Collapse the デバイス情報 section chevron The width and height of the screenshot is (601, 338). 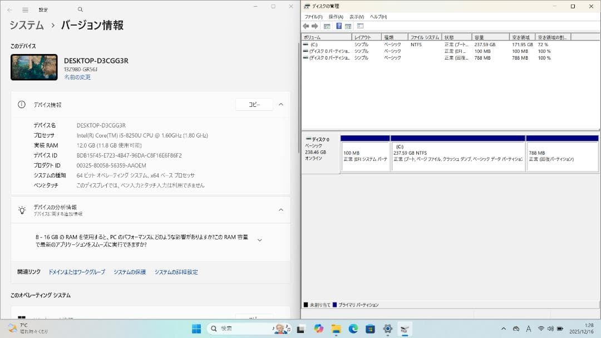[x=281, y=104]
